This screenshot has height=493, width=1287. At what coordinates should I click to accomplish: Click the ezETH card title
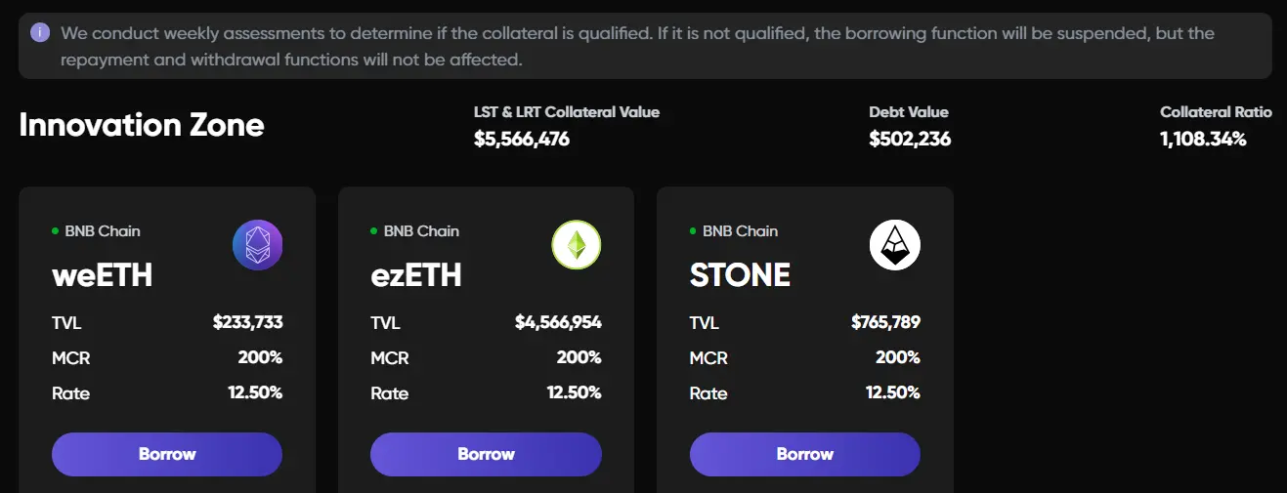coord(416,275)
